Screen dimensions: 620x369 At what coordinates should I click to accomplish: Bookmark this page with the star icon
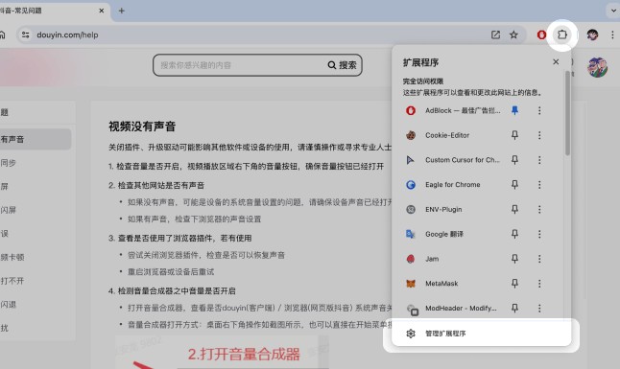click(513, 35)
